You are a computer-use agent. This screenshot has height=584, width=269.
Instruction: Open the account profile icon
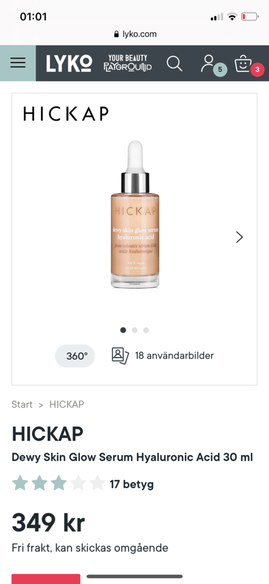click(208, 63)
